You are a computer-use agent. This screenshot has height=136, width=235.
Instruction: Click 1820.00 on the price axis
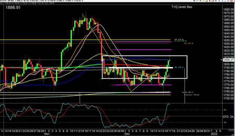[228, 50]
